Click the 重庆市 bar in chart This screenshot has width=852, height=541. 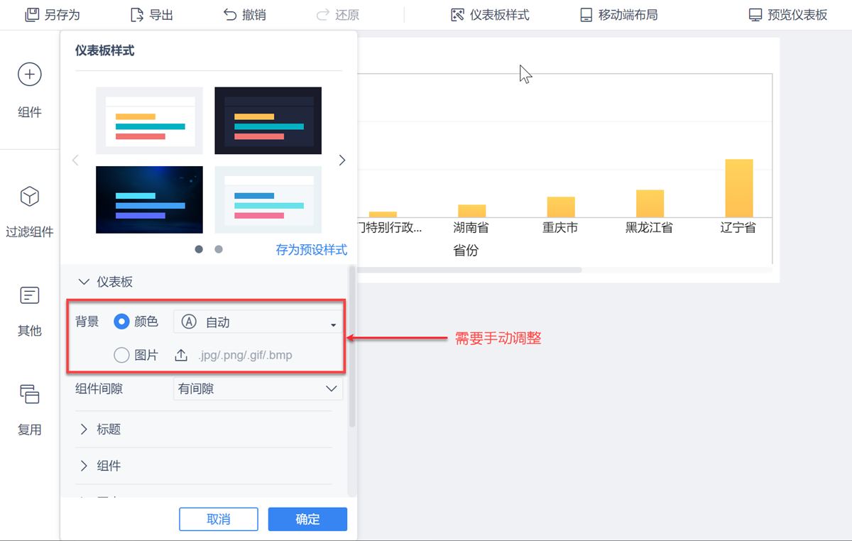pos(561,207)
